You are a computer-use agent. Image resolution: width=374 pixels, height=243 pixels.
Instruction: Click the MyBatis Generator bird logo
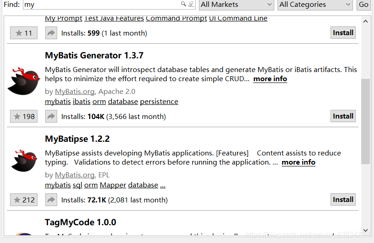23,81
